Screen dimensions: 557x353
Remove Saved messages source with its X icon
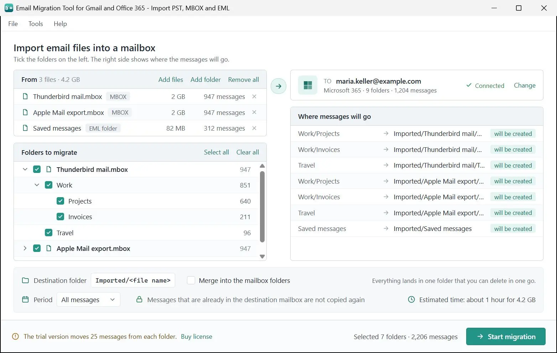pyautogui.click(x=254, y=128)
